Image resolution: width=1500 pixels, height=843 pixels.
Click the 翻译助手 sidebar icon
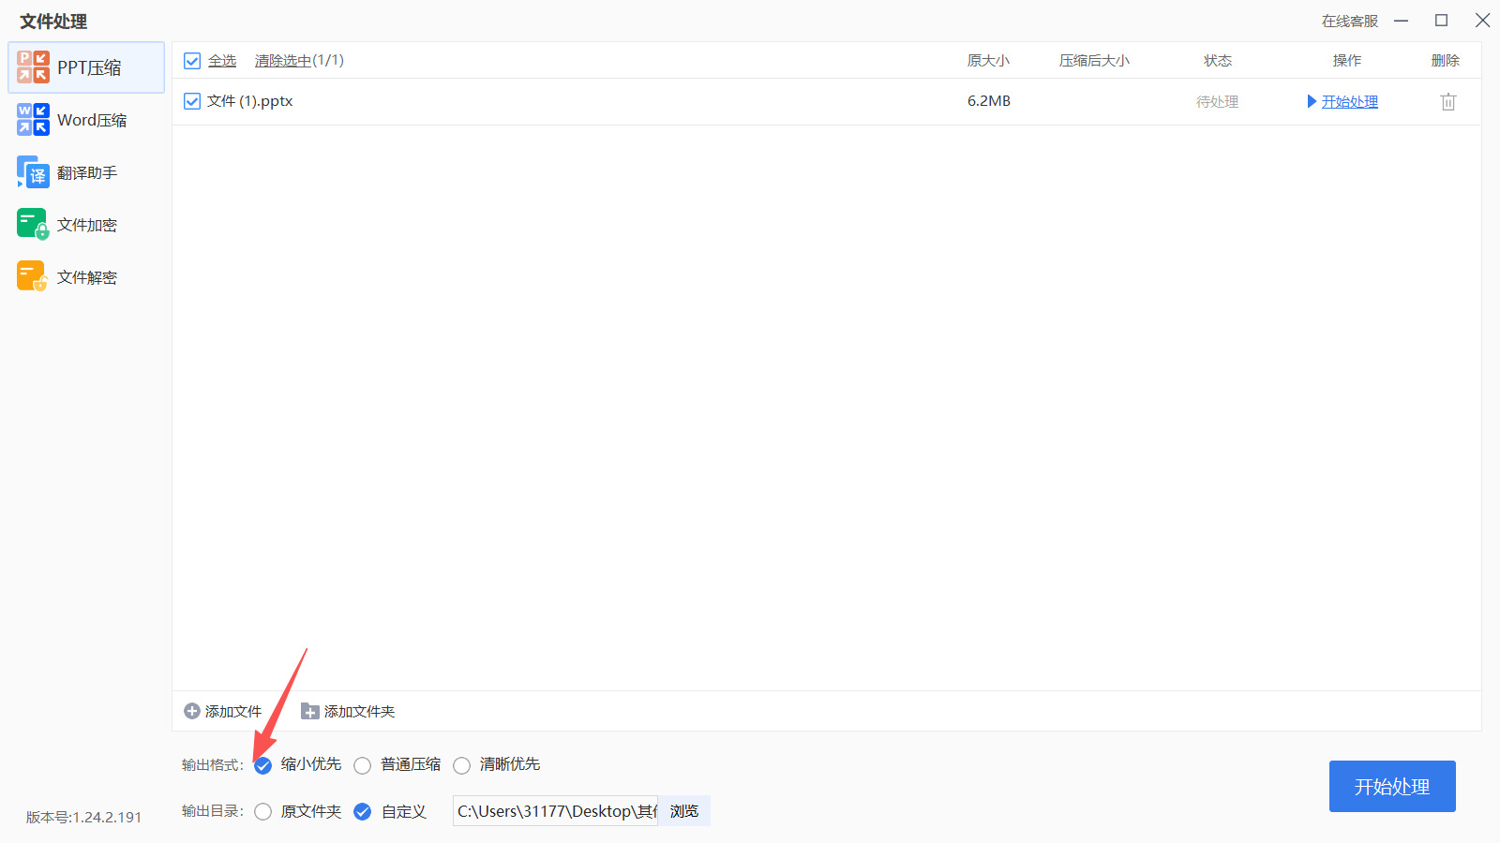[x=33, y=171]
